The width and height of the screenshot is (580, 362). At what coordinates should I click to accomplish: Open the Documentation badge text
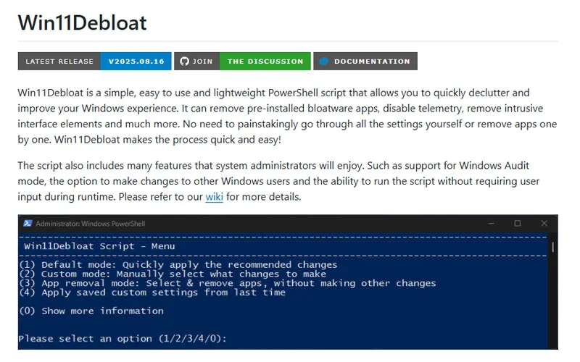372,62
